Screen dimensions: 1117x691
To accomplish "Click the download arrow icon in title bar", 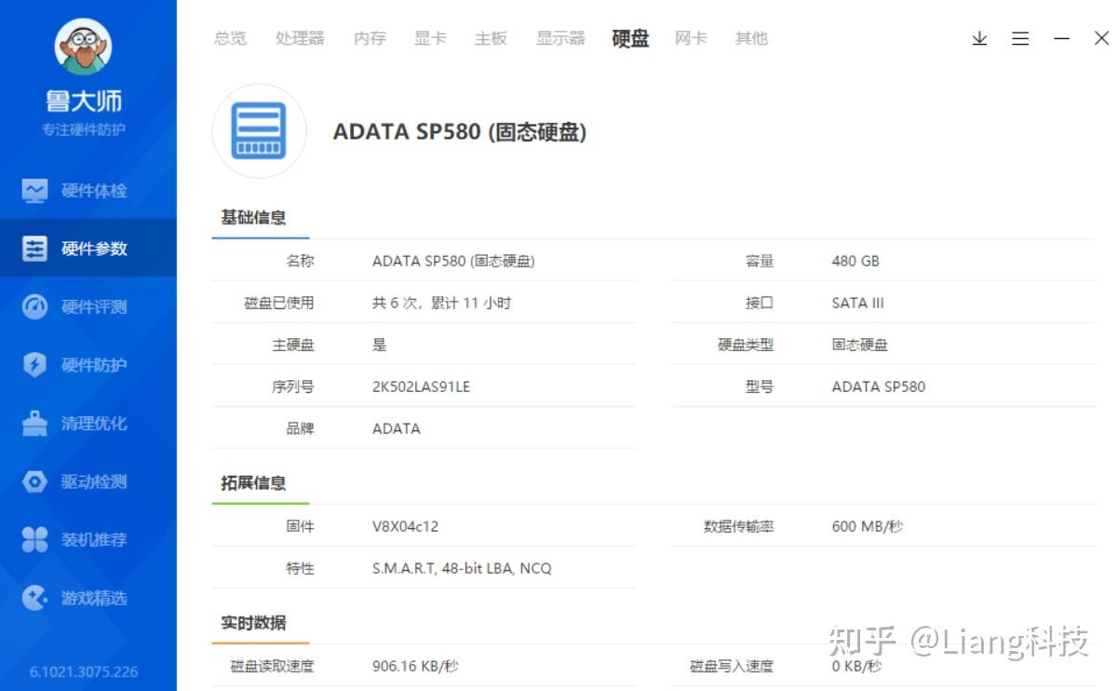I will [x=979, y=38].
